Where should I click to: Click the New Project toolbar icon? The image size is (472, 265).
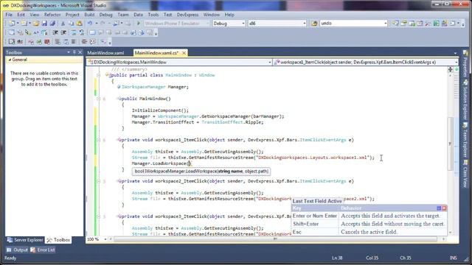pos(12,24)
